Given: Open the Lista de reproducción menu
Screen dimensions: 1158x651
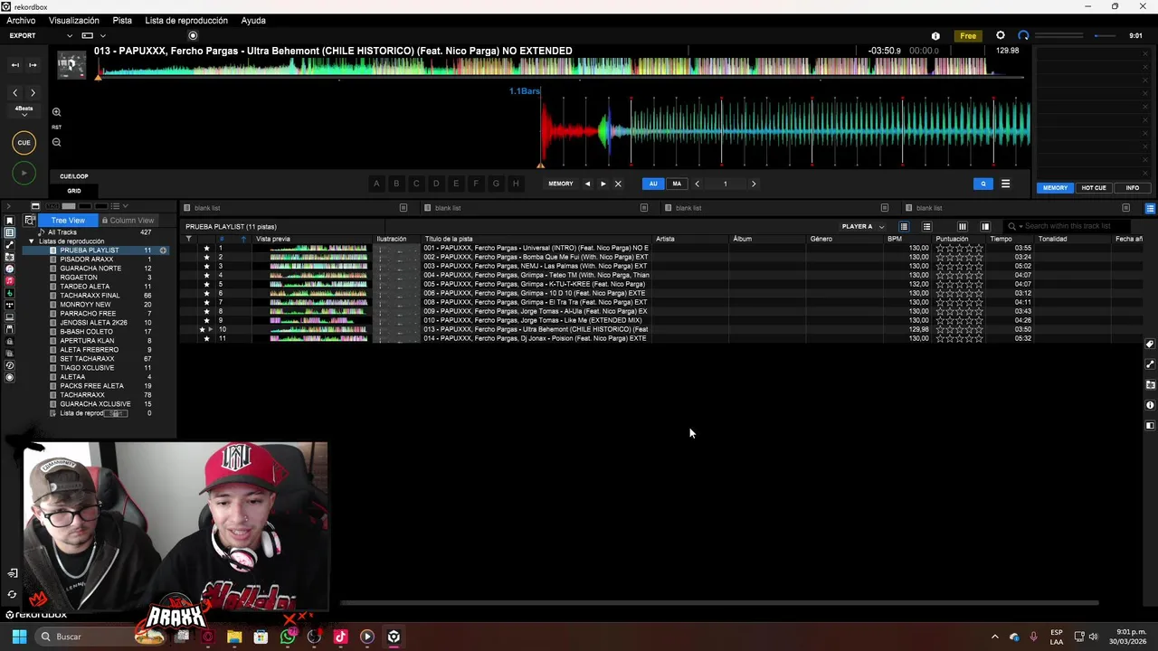Looking at the screenshot, I should (186, 21).
